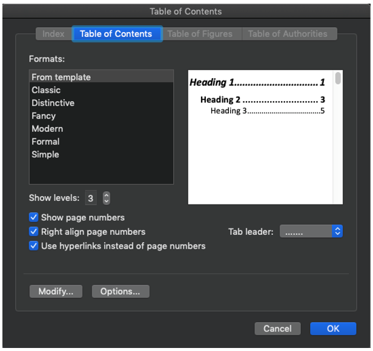The image size is (373, 351).
Task: Open the Options... dialog button
Action: tap(120, 292)
